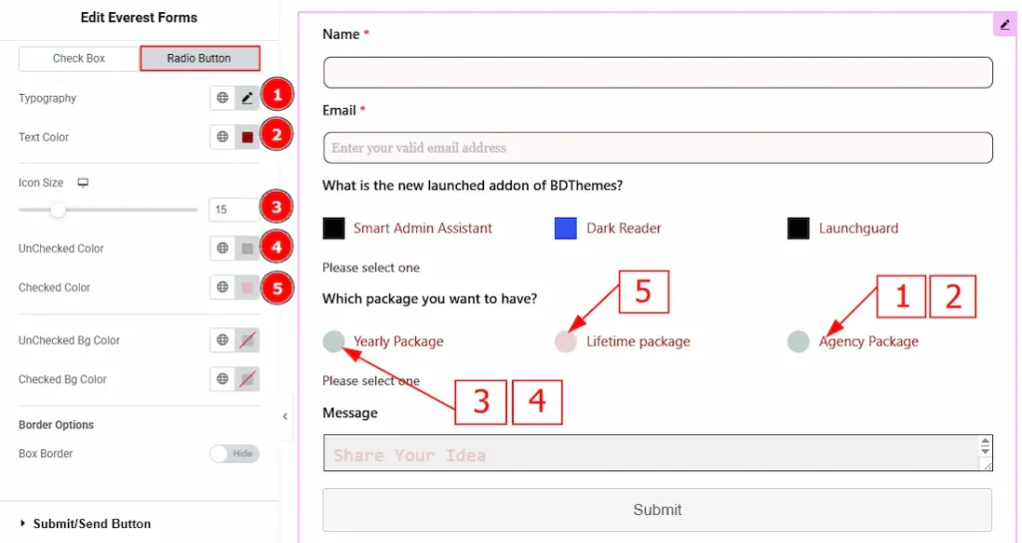Click the Icon Size slider handle

[x=58, y=210]
